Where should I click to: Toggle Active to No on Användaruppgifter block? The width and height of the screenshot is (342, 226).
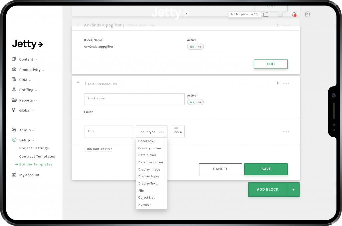click(199, 47)
